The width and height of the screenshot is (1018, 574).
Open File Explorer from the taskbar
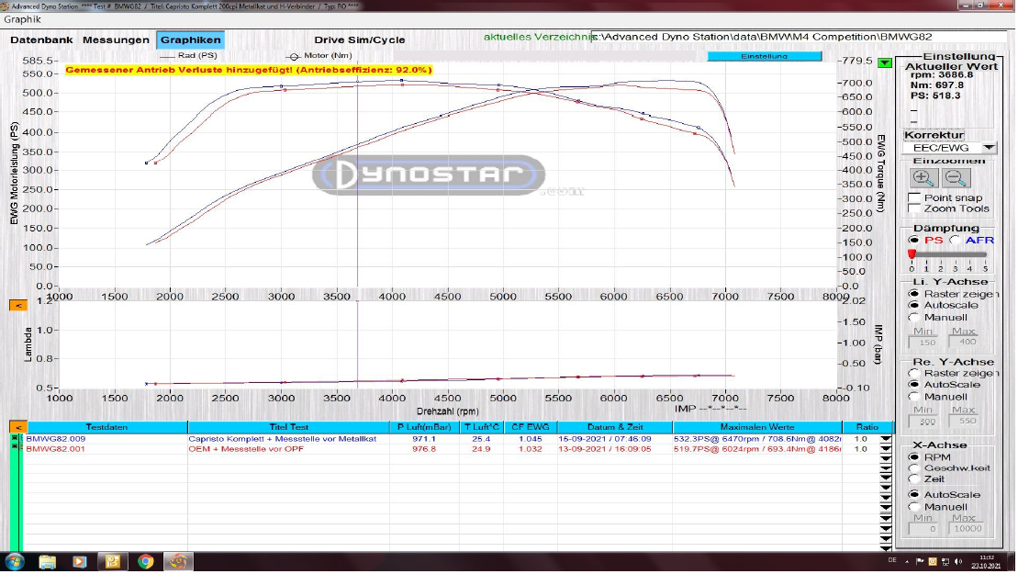(48, 561)
